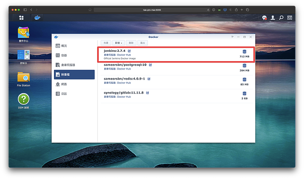Image resolution: width=304 pixels, height=179 pixels.
Task: Open the user account options icon
Action: point(273,18)
